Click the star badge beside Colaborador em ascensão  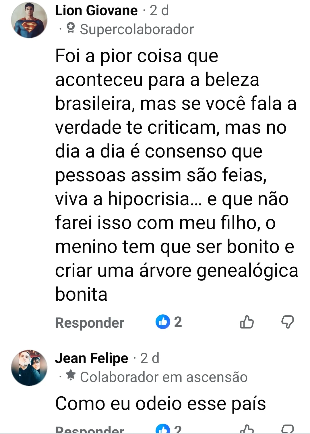click(71, 375)
